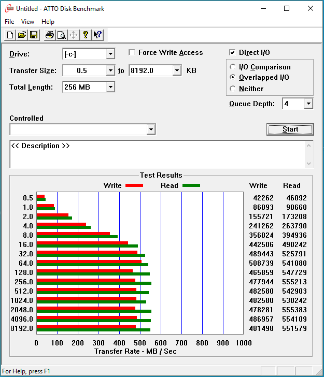Viewport: 324px width, 377px height.
Task: Click read value 46092
Action: (x=297, y=198)
